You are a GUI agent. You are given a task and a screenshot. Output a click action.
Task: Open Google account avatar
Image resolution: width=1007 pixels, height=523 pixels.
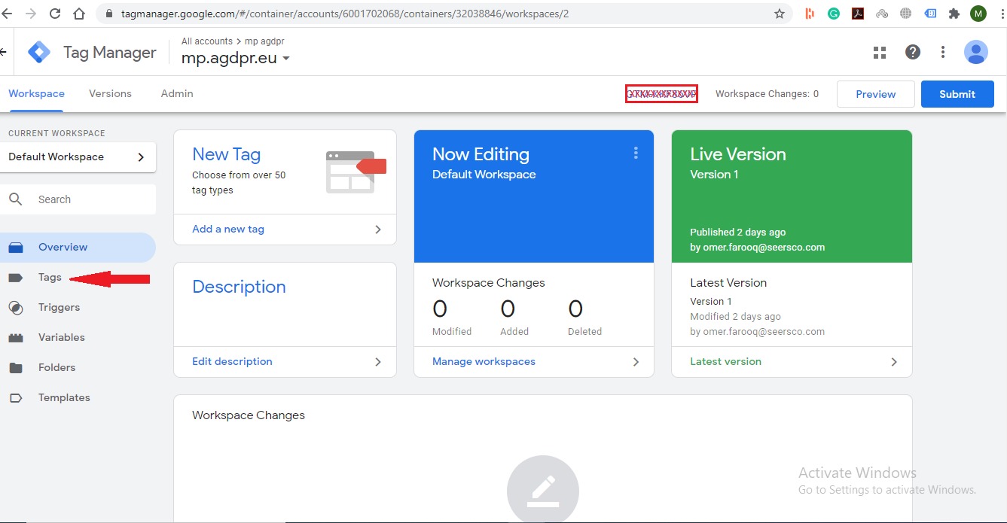[976, 52]
